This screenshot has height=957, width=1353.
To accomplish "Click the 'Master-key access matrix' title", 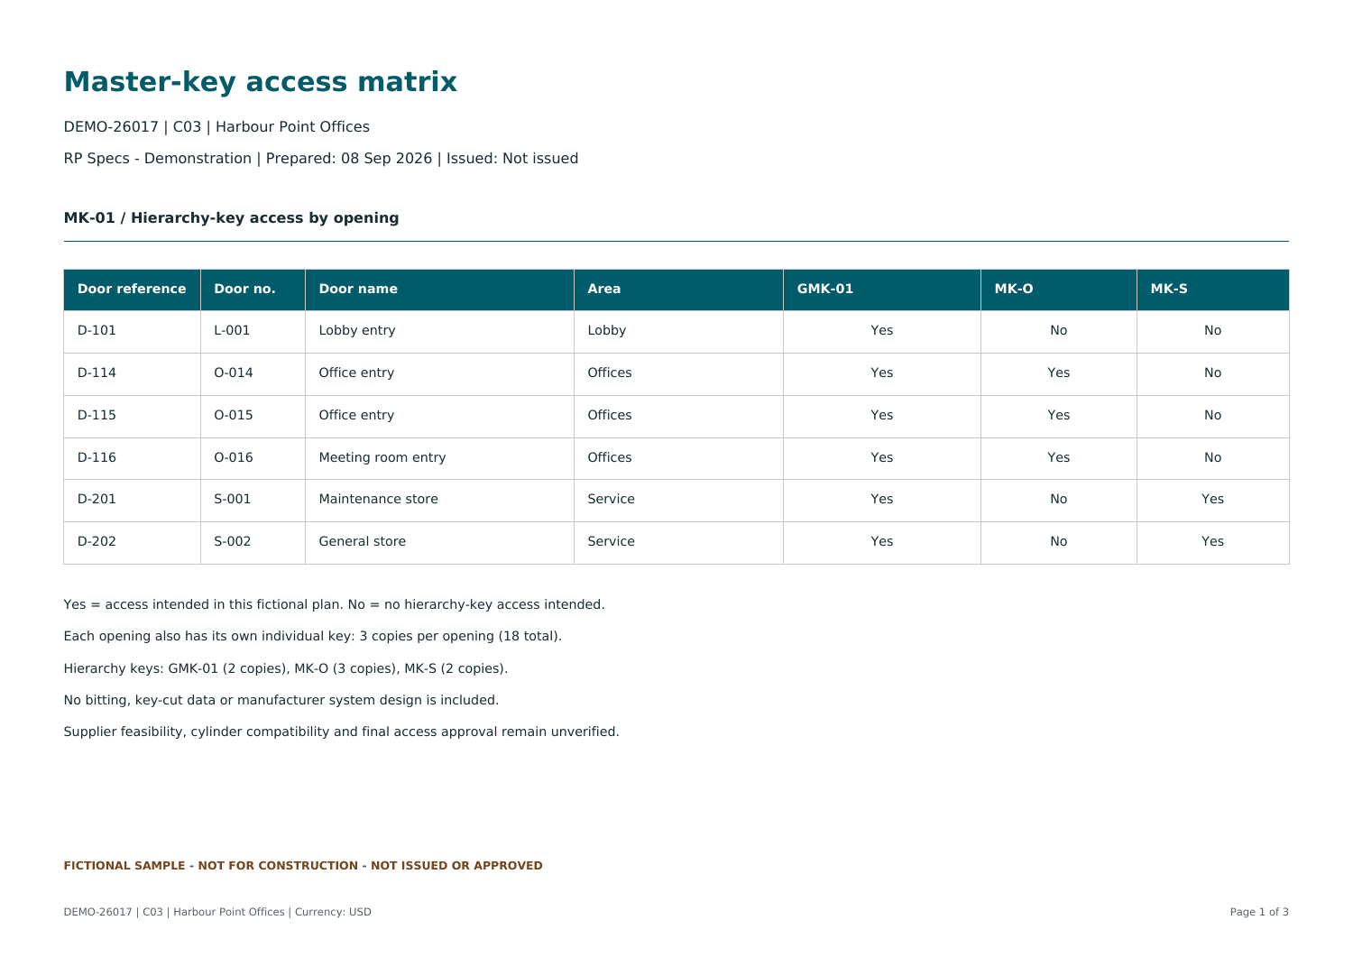I will 260,82.
